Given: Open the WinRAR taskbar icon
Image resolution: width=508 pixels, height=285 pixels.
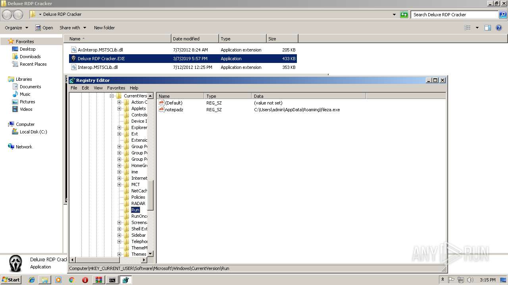Looking at the screenshot, I should click(x=99, y=280).
